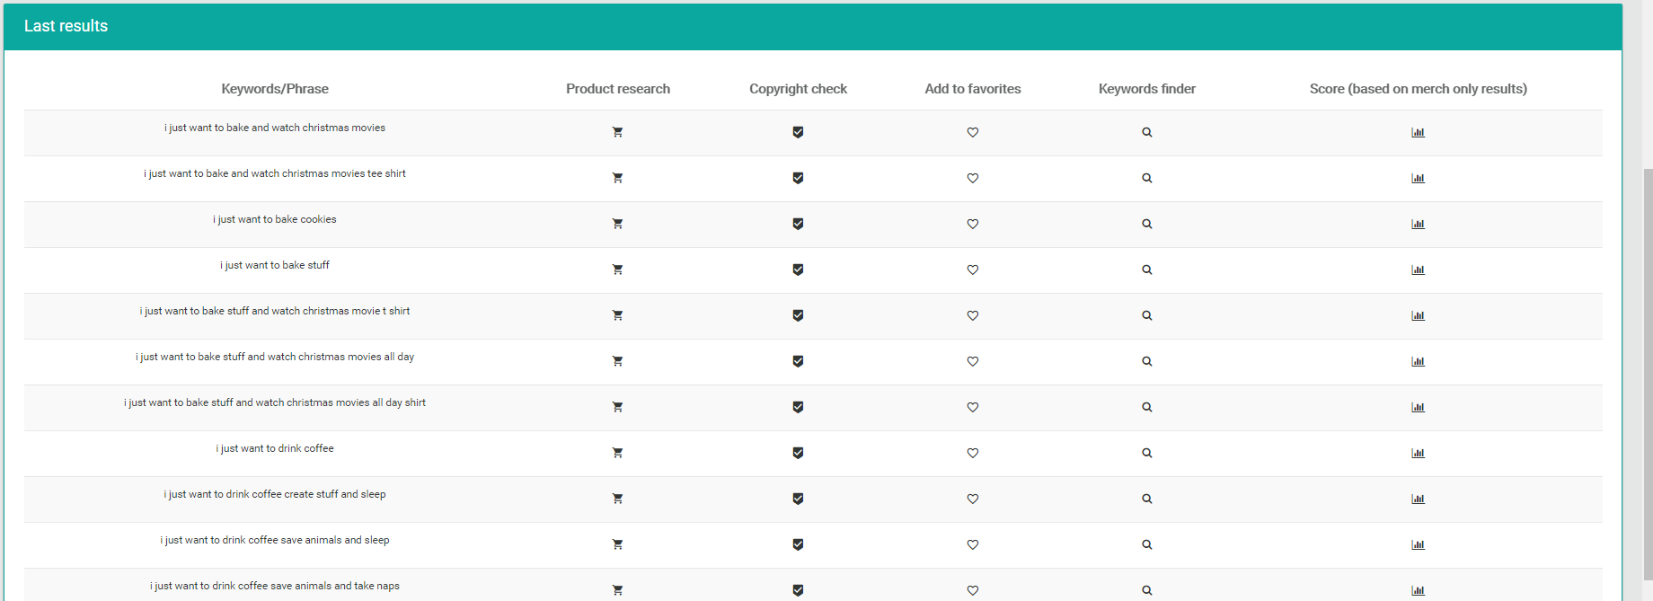Open product research for 'i just want to bake stuff'
The width and height of the screenshot is (1653, 601).
[617, 270]
